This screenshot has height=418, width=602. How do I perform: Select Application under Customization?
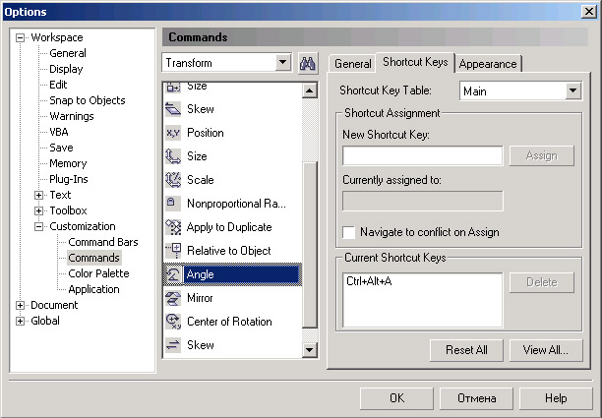[x=93, y=289]
